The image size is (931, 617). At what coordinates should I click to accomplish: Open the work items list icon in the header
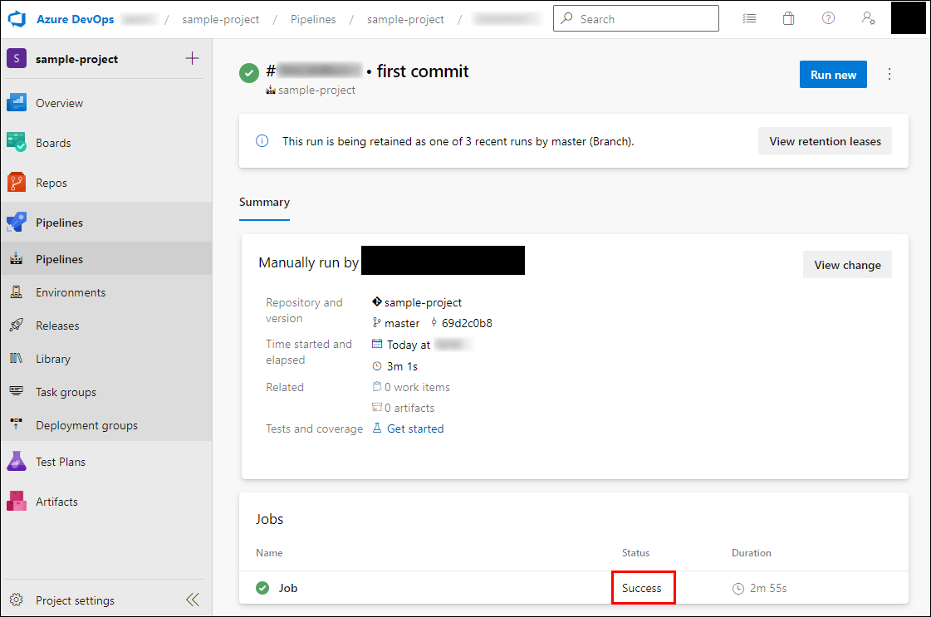click(x=749, y=18)
